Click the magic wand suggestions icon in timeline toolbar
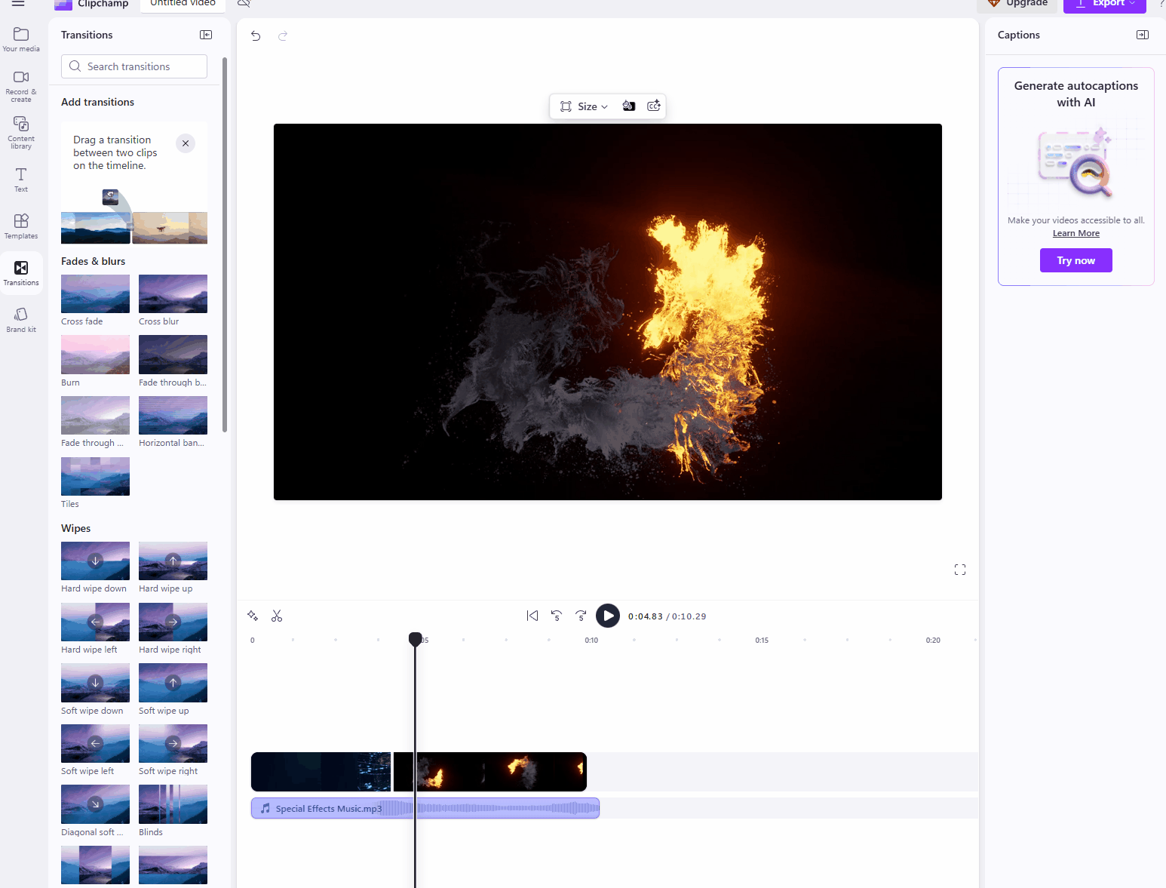The width and height of the screenshot is (1166, 888). click(x=253, y=616)
